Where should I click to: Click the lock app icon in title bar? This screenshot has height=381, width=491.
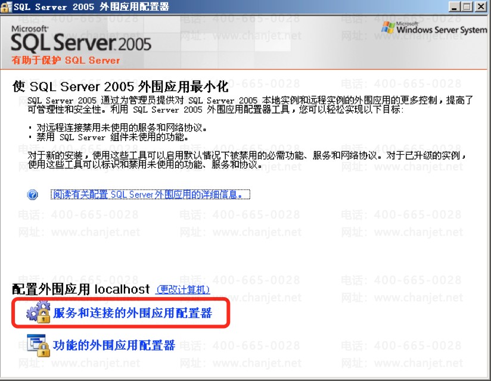pyautogui.click(x=7, y=7)
